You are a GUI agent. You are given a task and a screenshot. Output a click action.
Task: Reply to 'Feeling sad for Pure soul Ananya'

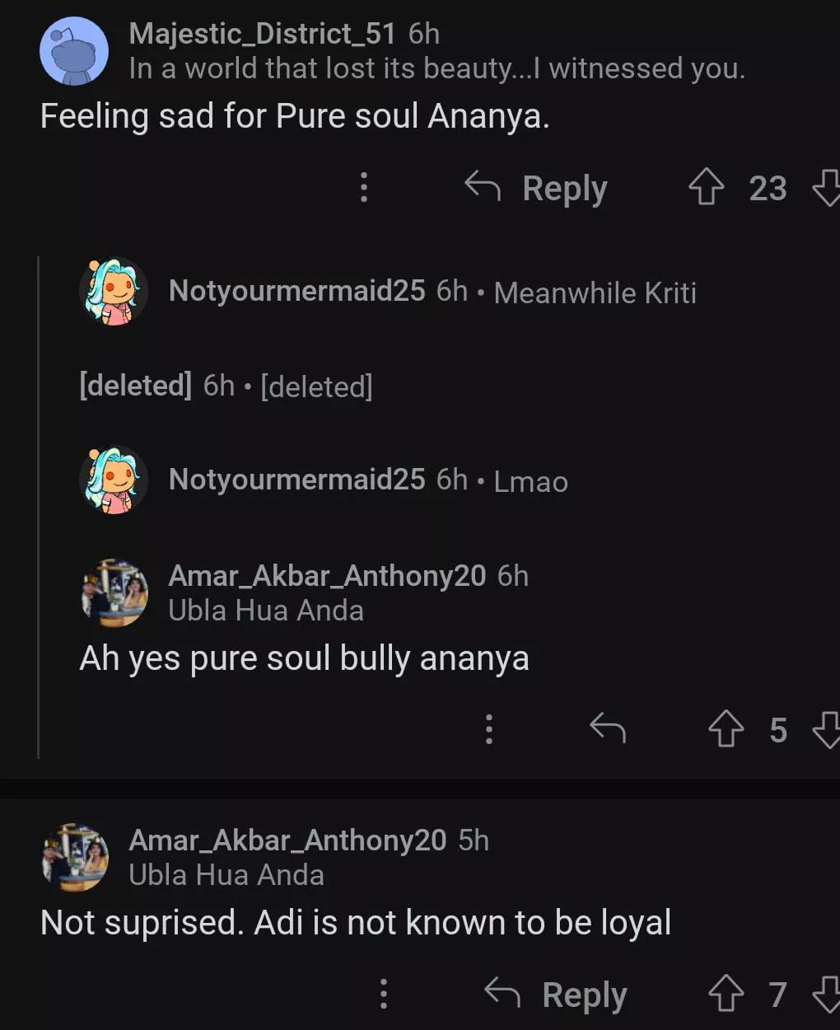(x=537, y=188)
